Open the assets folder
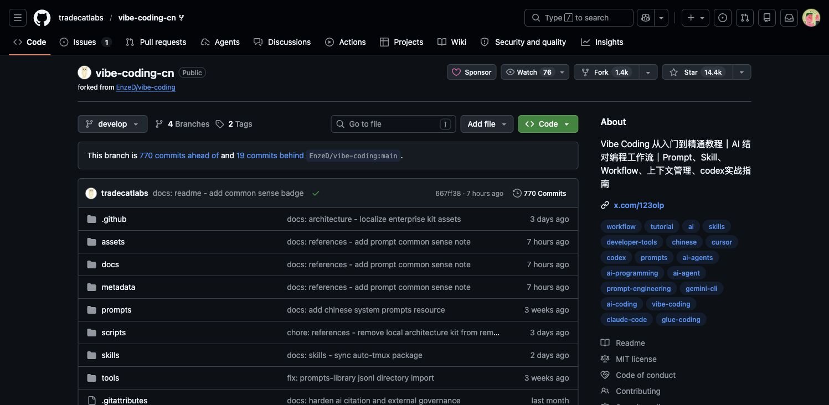 113,242
